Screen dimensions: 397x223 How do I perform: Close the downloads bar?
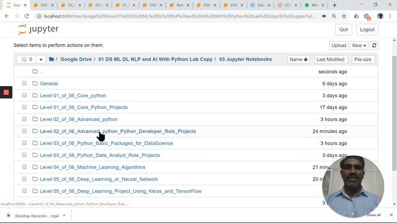[391, 215]
